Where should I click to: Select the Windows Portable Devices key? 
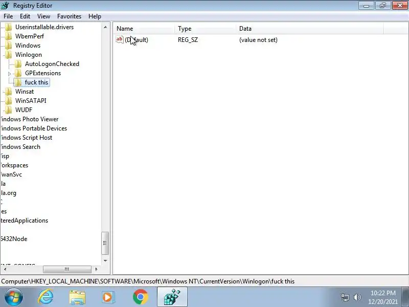coord(34,128)
